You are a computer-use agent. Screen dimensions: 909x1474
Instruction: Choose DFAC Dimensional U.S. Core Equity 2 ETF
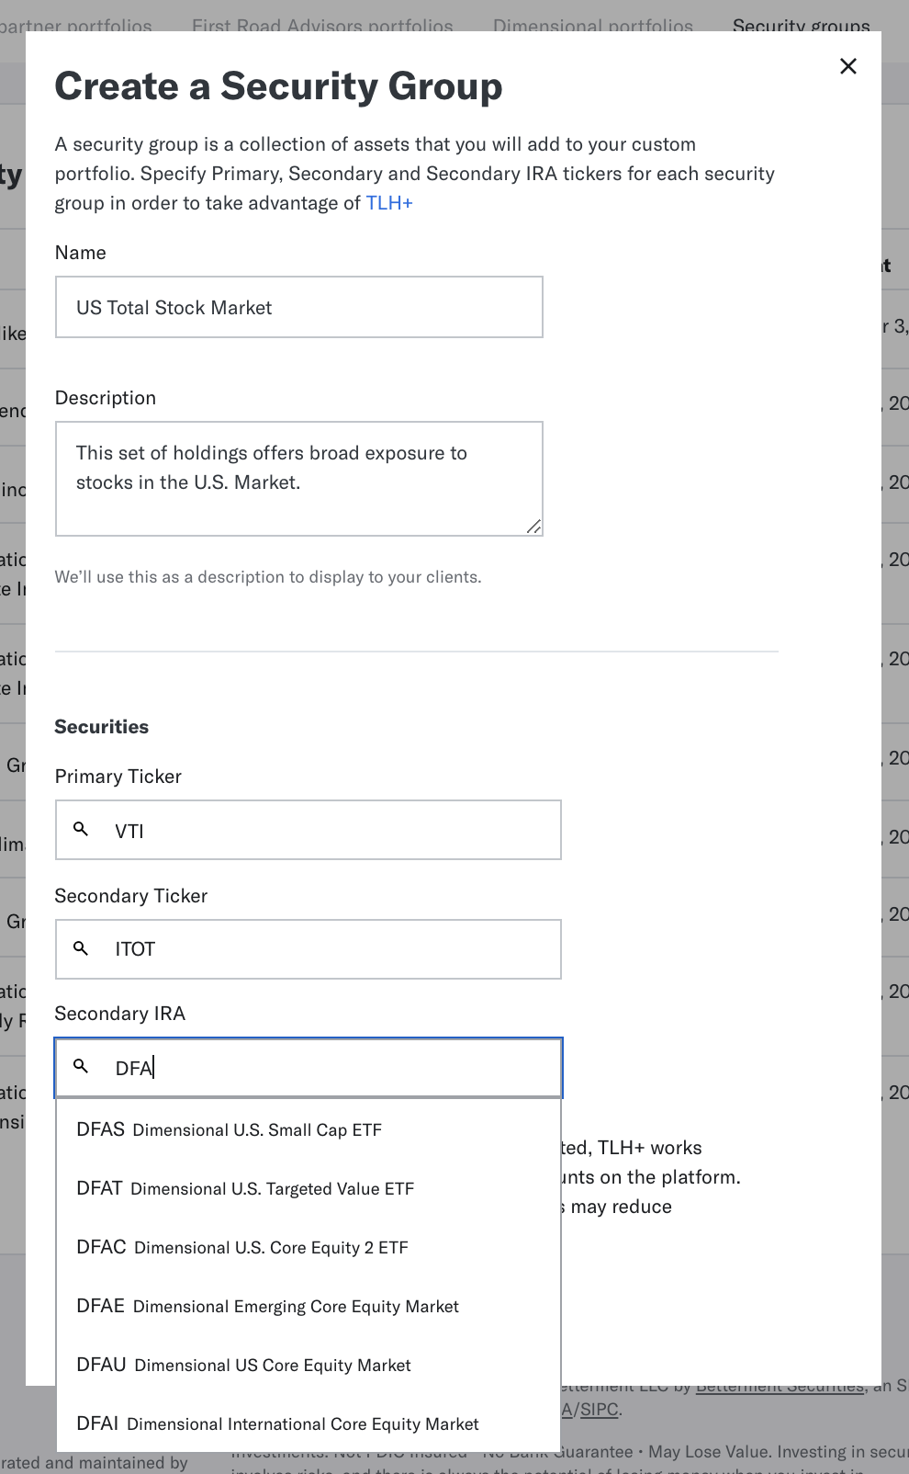[241, 1247]
